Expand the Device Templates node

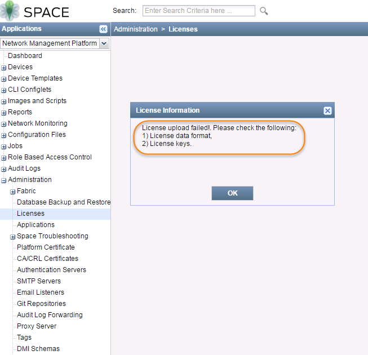(3, 79)
